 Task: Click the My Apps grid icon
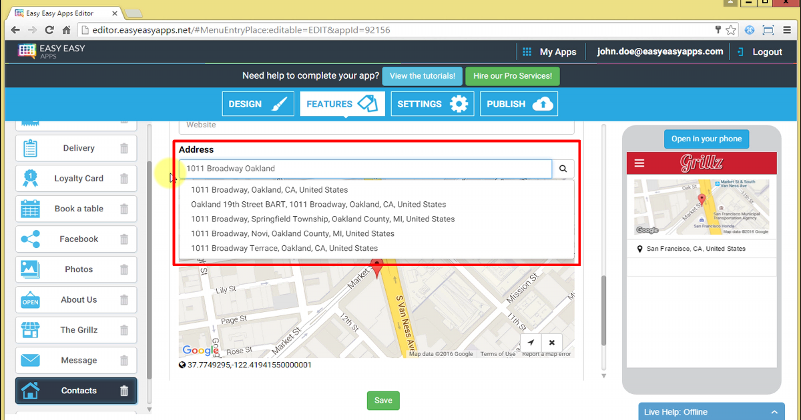527,51
